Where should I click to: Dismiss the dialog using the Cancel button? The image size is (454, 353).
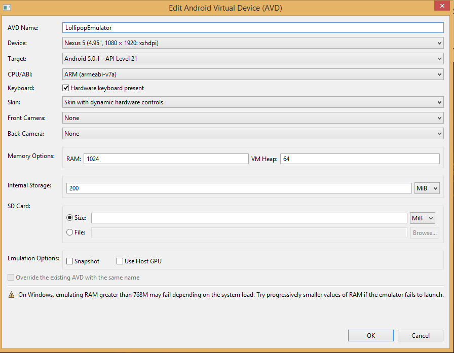click(x=420, y=335)
